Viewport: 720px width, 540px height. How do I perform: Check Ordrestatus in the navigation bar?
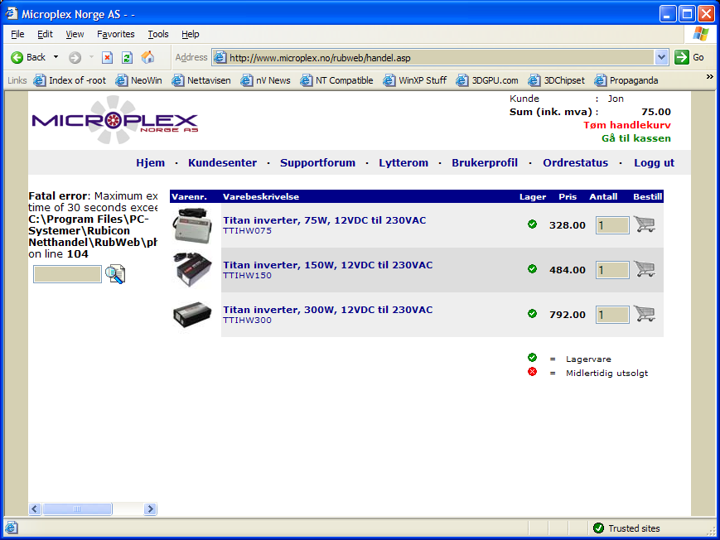575,162
